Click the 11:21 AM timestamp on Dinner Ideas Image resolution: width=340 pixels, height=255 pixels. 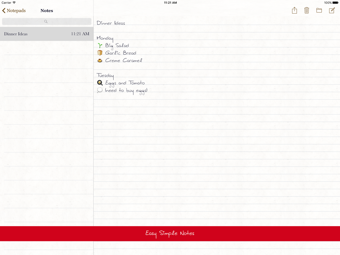tap(80, 34)
